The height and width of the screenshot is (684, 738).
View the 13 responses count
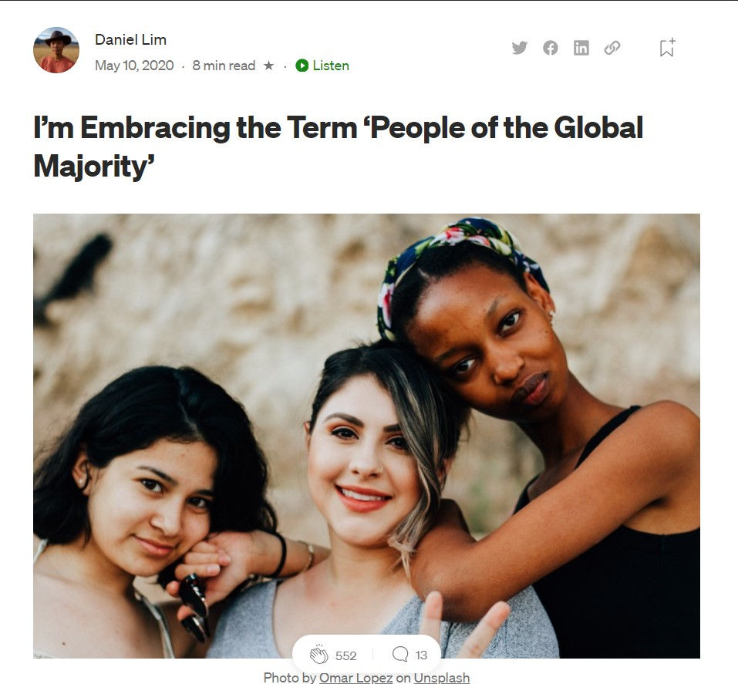[x=421, y=655]
